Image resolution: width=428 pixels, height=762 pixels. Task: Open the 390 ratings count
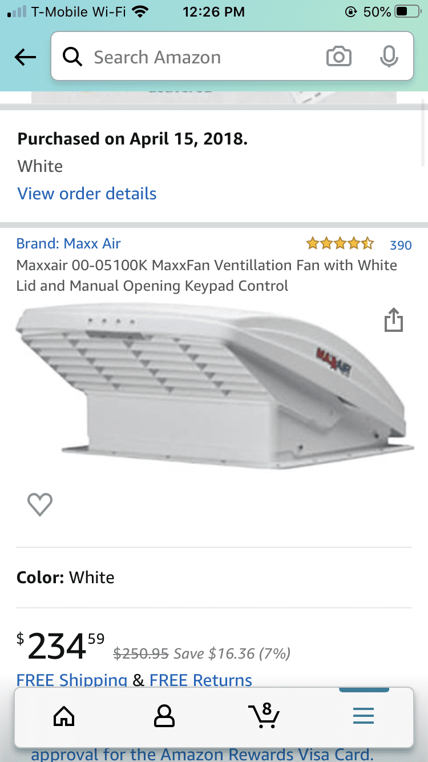point(401,245)
